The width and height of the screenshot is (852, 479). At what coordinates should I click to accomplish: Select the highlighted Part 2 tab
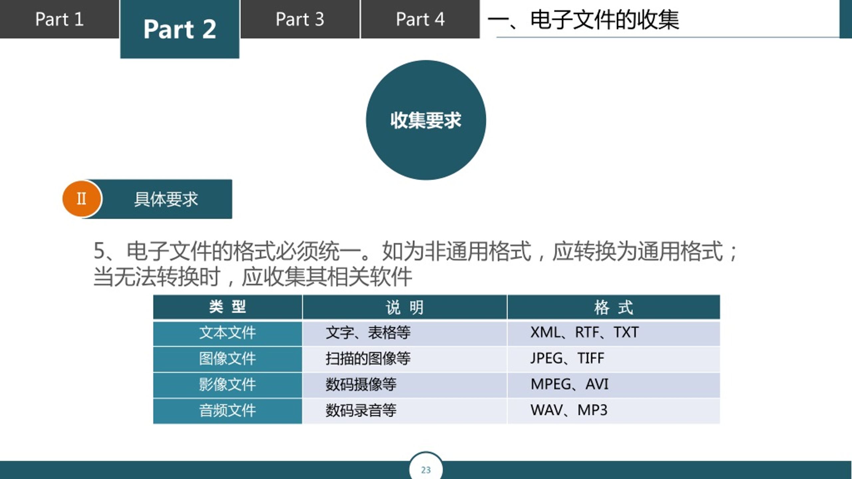[x=180, y=29]
